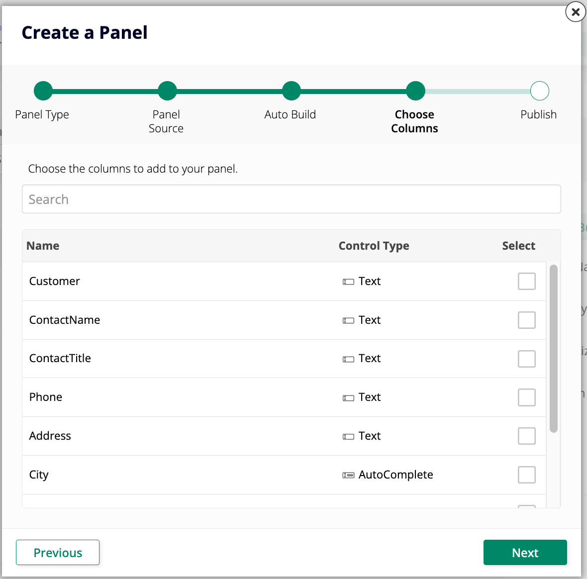Focus the Search columns input field
This screenshot has height=579, width=587.
[x=291, y=199]
